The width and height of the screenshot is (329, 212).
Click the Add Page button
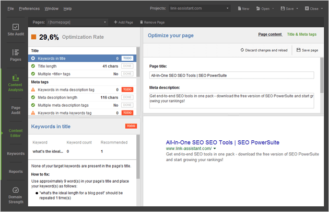click(x=123, y=22)
